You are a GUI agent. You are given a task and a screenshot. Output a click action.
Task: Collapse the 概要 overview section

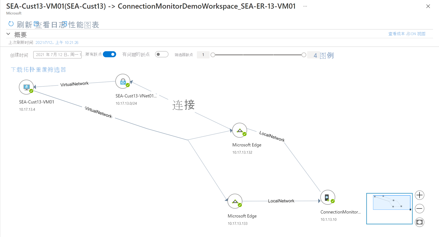coord(9,34)
